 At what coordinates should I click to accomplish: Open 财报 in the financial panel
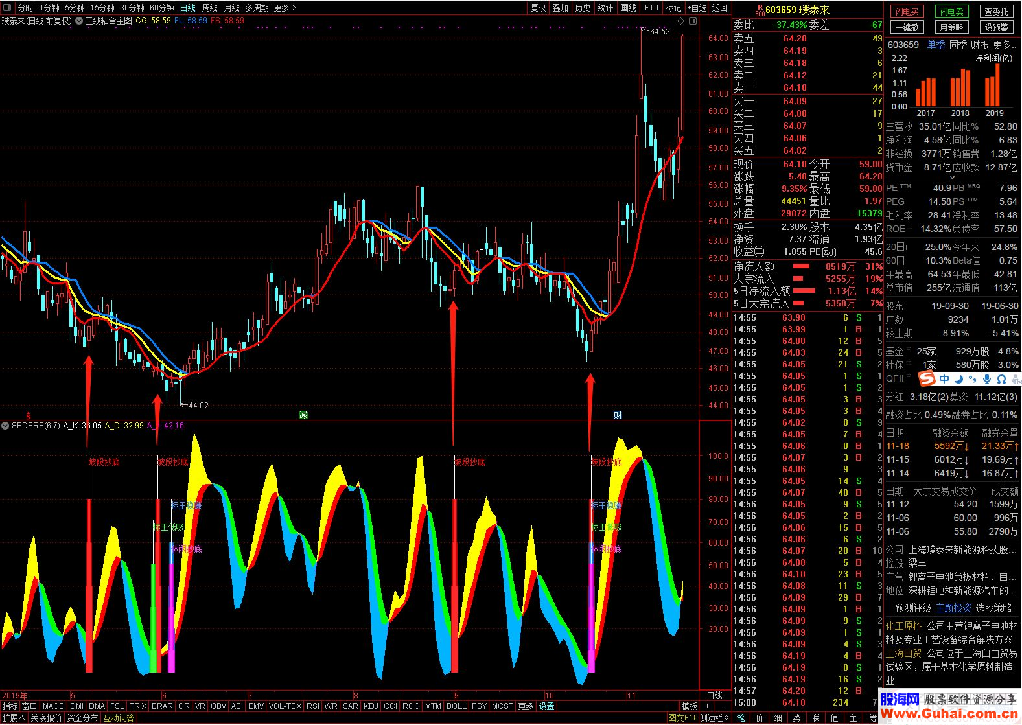[980, 45]
